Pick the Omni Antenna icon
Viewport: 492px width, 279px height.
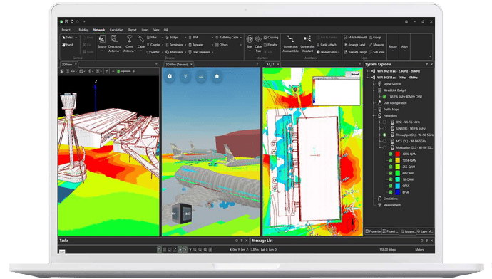(x=129, y=43)
